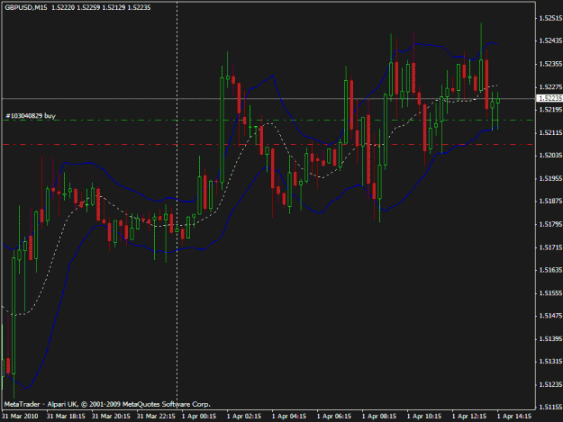This screenshot has height=422, width=563.
Task: Click price scale label 1.52355
Action: 550,64
